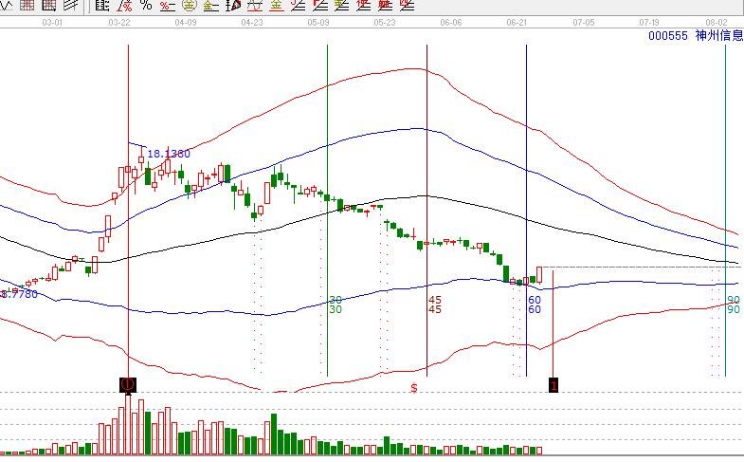The image size is (744, 462).
Task: Select the 06-06 date on the timeline
Action: pyautogui.click(x=451, y=23)
